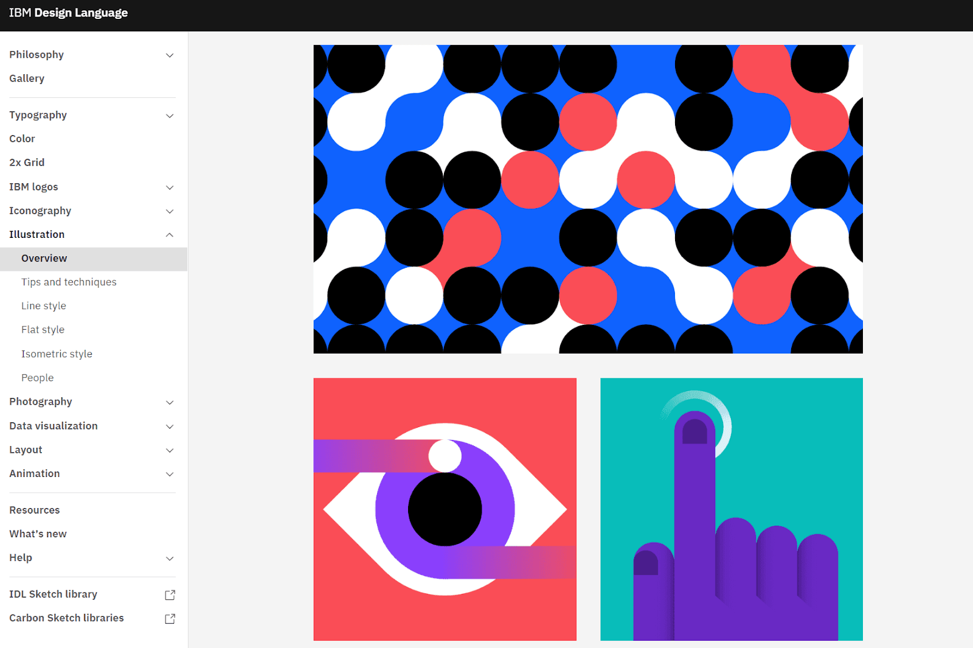Click the purple hand pointing illustration
This screenshot has width=973, height=648.
click(x=731, y=509)
